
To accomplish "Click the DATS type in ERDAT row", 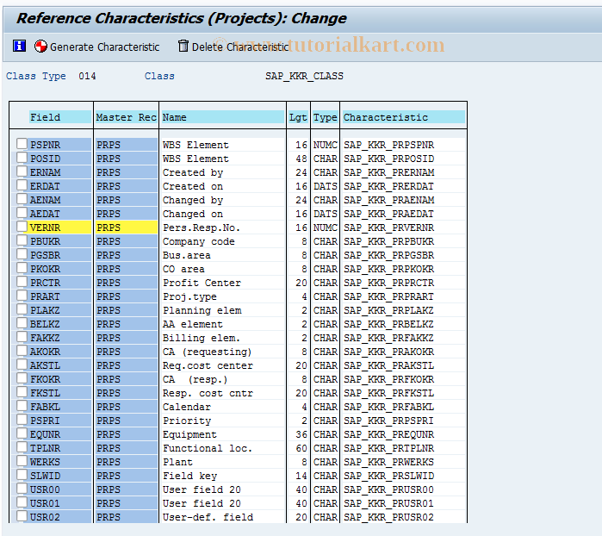I will [x=326, y=186].
